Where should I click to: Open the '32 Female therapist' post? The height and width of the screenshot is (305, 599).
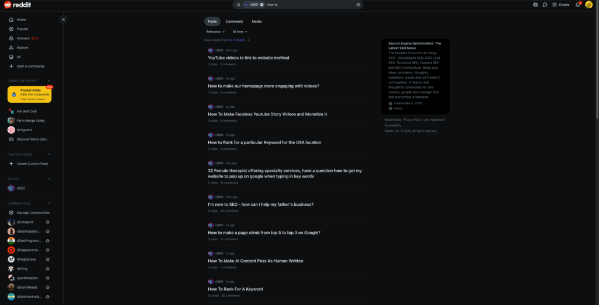click(285, 174)
